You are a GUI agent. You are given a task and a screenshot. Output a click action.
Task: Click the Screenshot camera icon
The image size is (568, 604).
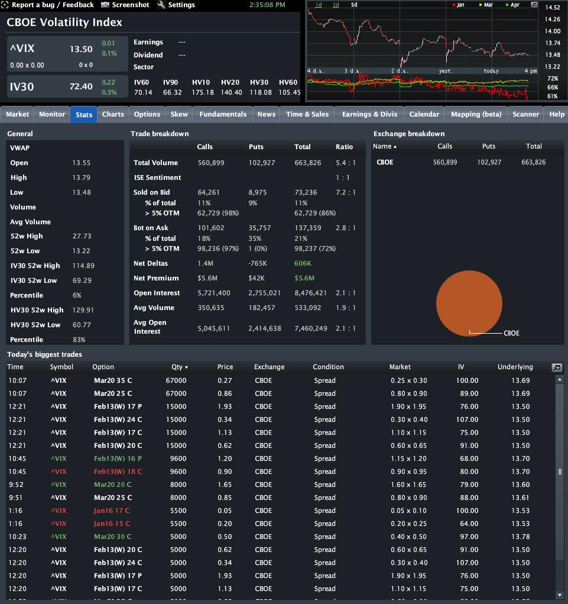[105, 5]
